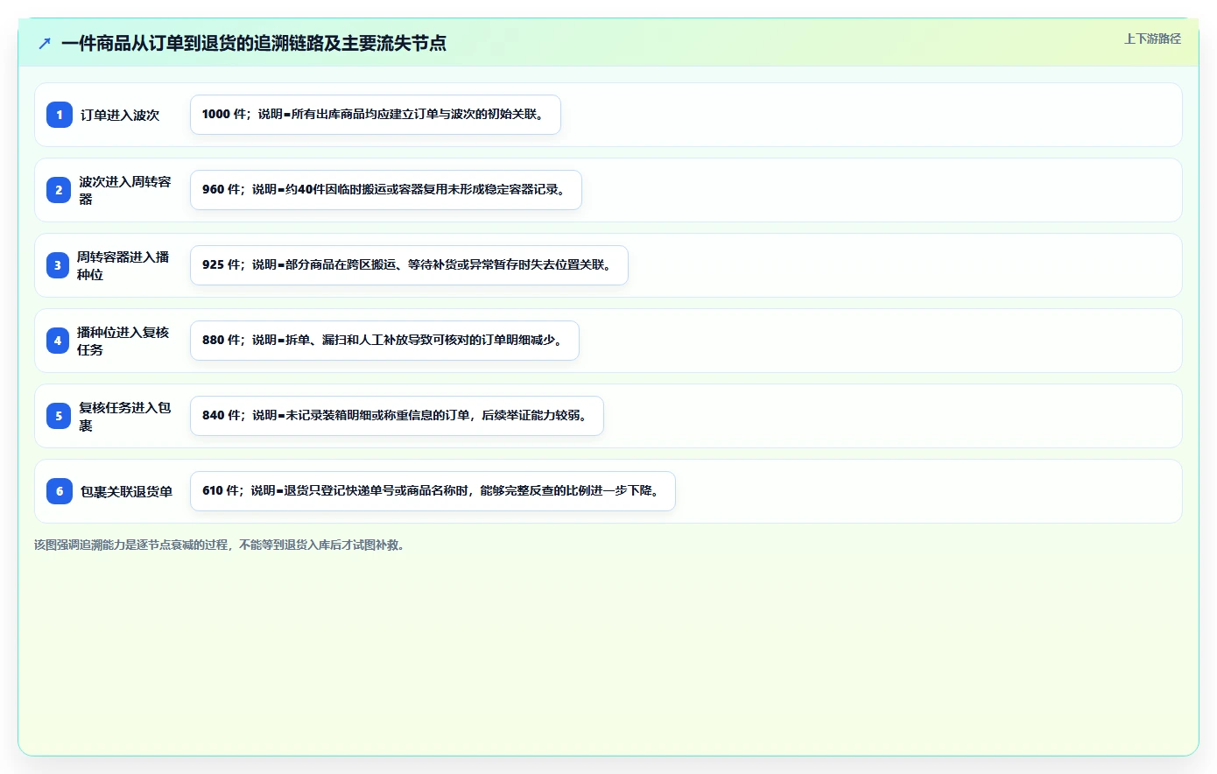Viewport: 1217px width, 774px height.
Task: Select step badge 3 for 周转容器进入播种位
Action: click(58, 265)
